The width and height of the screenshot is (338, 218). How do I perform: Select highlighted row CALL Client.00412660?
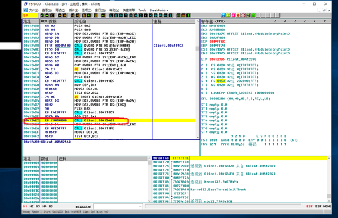[109, 120]
